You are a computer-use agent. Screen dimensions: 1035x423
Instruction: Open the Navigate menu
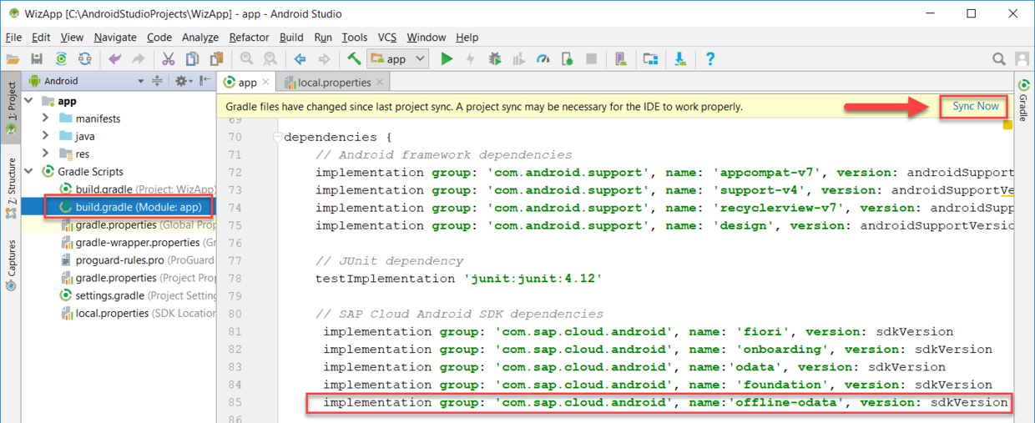tap(115, 38)
